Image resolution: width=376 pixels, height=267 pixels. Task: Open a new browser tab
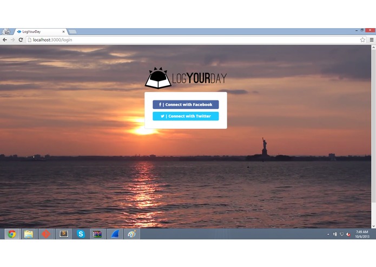coord(72,31)
